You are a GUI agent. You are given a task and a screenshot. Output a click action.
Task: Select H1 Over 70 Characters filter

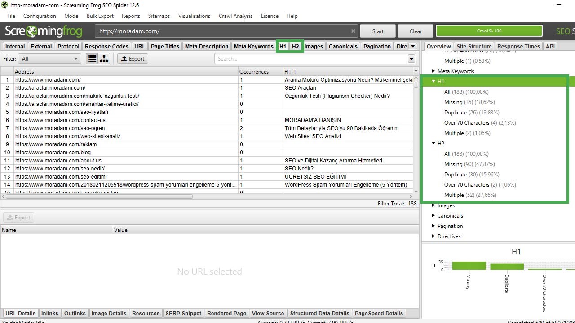pyautogui.click(x=480, y=123)
